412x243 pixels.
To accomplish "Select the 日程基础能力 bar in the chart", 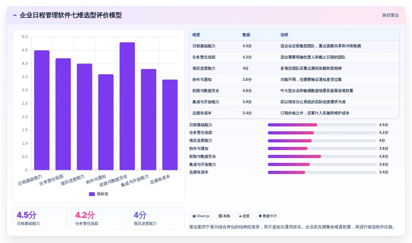I will point(42,110).
